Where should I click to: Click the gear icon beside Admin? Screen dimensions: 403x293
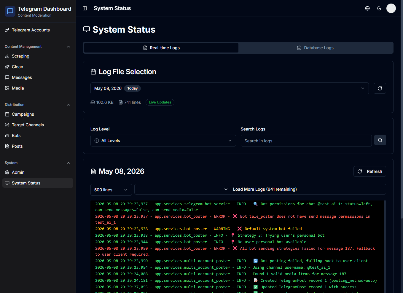[7, 172]
